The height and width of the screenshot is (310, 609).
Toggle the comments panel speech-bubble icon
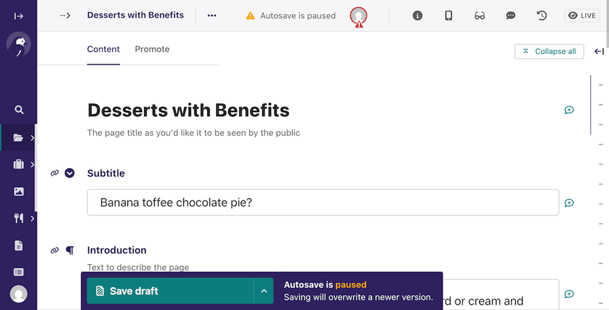(x=511, y=16)
